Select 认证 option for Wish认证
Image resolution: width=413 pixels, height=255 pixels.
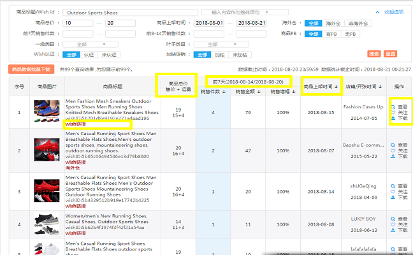point(89,55)
